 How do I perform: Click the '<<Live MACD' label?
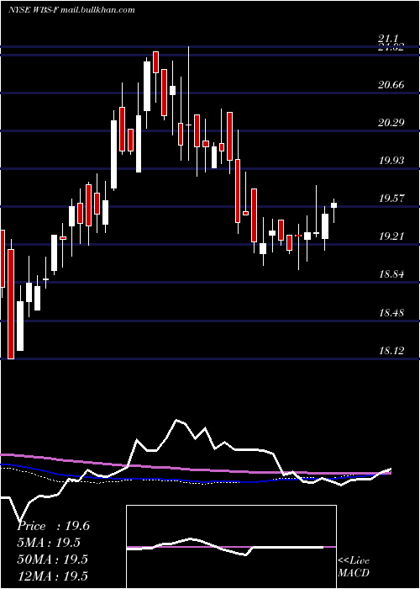click(x=354, y=566)
